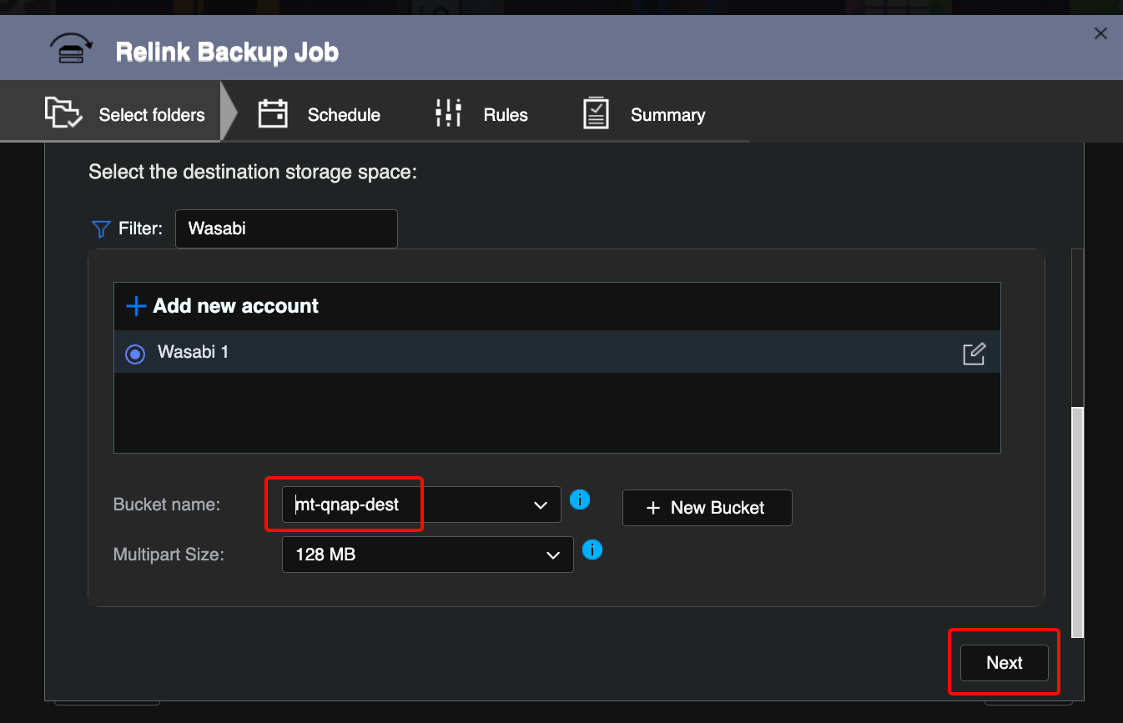1123x723 pixels.
Task: Click the Relink Backup Job title text
Action: 227,52
